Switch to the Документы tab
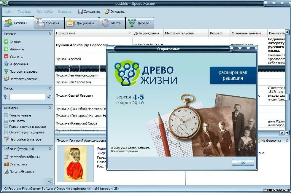 (x=82, y=23)
